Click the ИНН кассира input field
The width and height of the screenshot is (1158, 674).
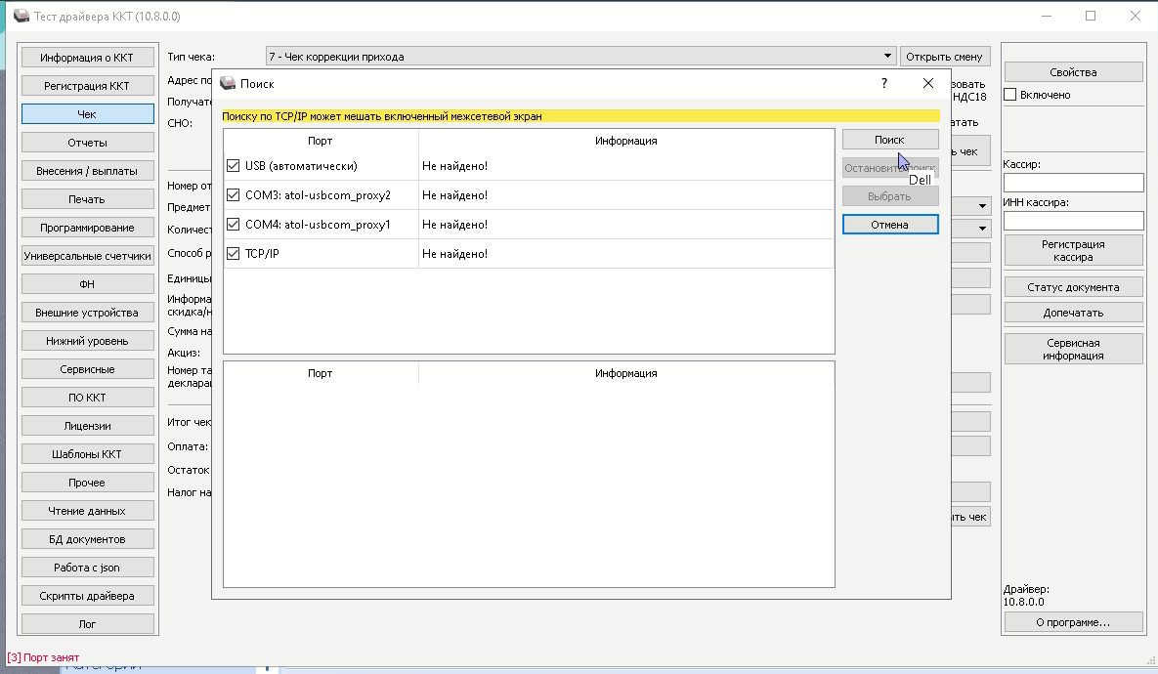pos(1073,221)
